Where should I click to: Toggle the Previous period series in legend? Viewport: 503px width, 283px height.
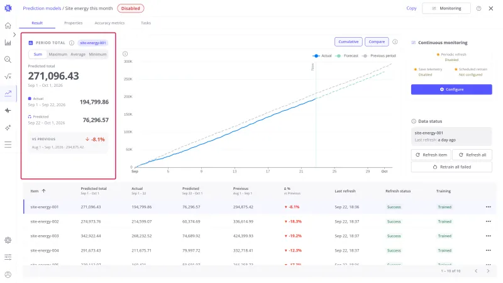point(379,56)
